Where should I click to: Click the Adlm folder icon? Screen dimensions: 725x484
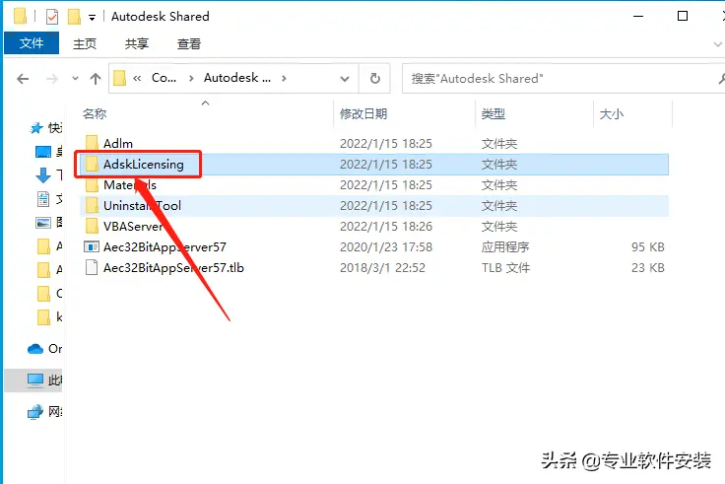[92, 143]
